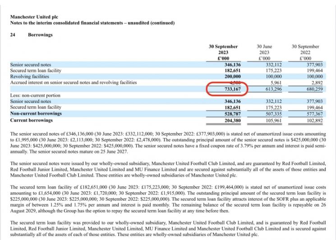
Task: Click current borrowings value 102,892
Action: [x=314, y=120]
